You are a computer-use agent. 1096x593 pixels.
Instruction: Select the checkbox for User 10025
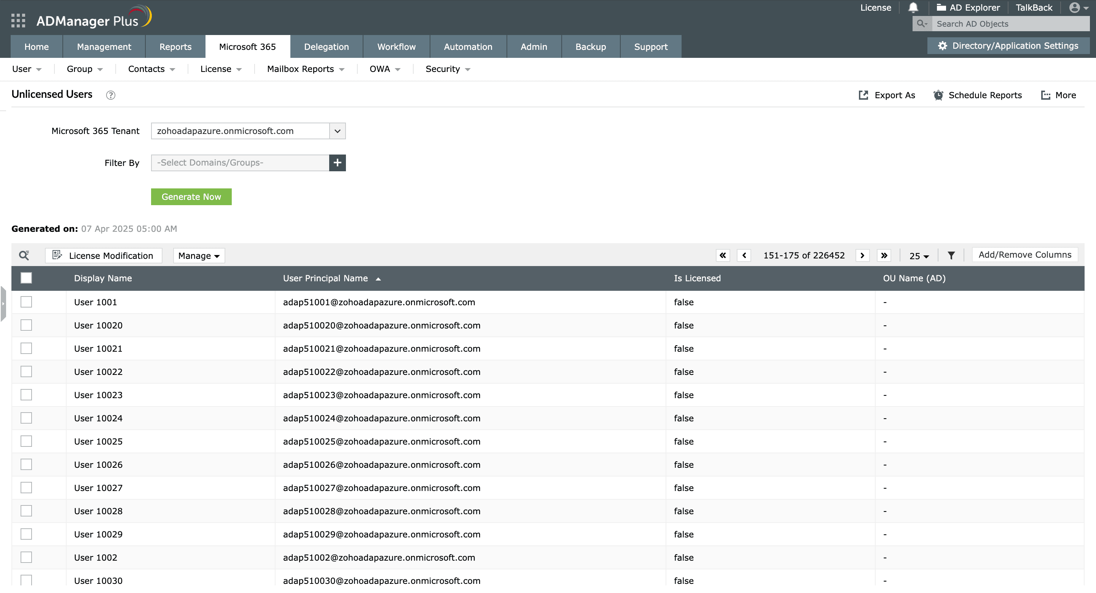[x=26, y=442]
